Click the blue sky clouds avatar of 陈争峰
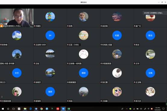Image resolution: width=167 pixels, height=111 pixels. tap(17, 35)
